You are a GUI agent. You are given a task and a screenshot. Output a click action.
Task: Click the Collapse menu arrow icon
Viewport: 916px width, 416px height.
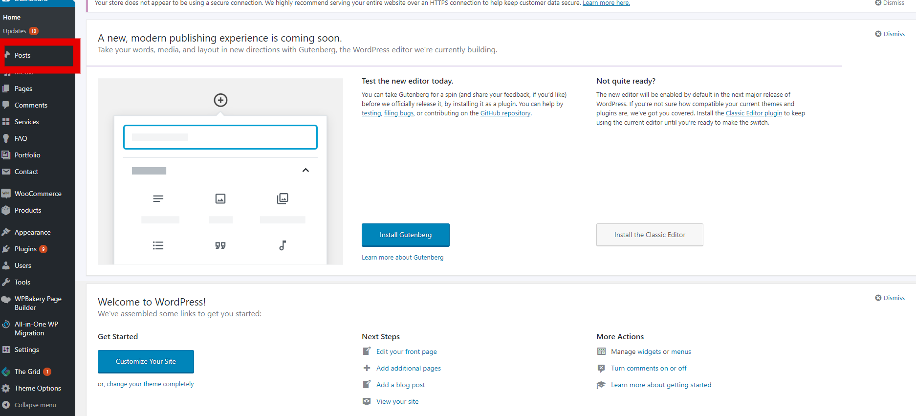(6, 405)
